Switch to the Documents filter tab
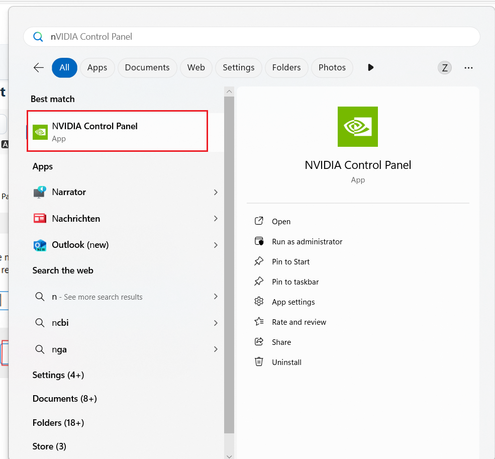495x459 pixels. coord(147,67)
